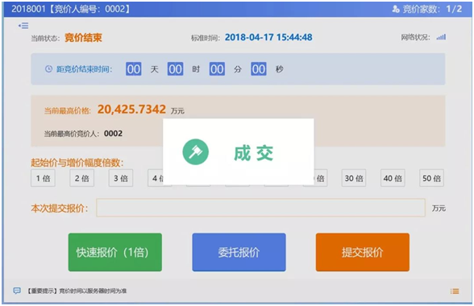This screenshot has height=306, width=474.
Task: Focus the 本次提交报价 input field
Action: [x=261, y=208]
